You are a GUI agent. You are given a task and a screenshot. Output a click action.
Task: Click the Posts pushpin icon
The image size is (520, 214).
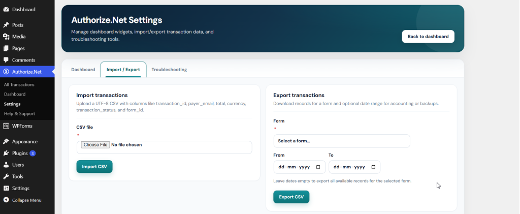pyautogui.click(x=6, y=25)
